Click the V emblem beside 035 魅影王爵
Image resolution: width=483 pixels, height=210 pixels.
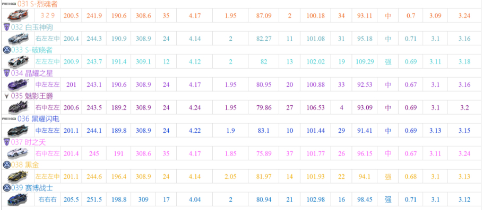coord(6,96)
